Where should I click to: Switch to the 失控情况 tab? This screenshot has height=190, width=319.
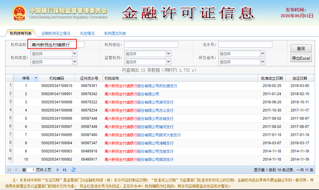(87, 33)
